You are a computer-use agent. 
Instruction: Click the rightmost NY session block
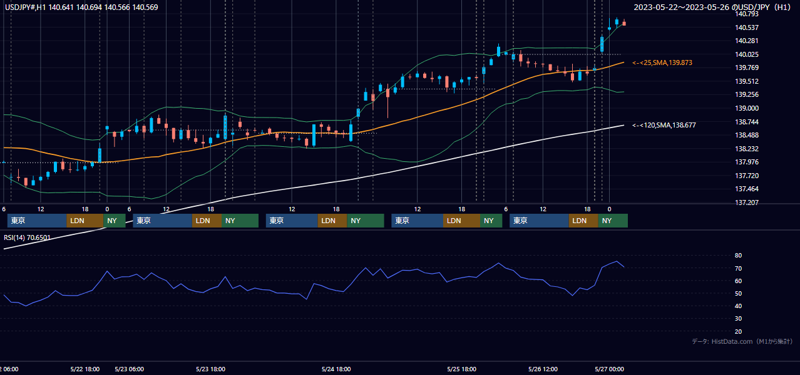point(613,221)
